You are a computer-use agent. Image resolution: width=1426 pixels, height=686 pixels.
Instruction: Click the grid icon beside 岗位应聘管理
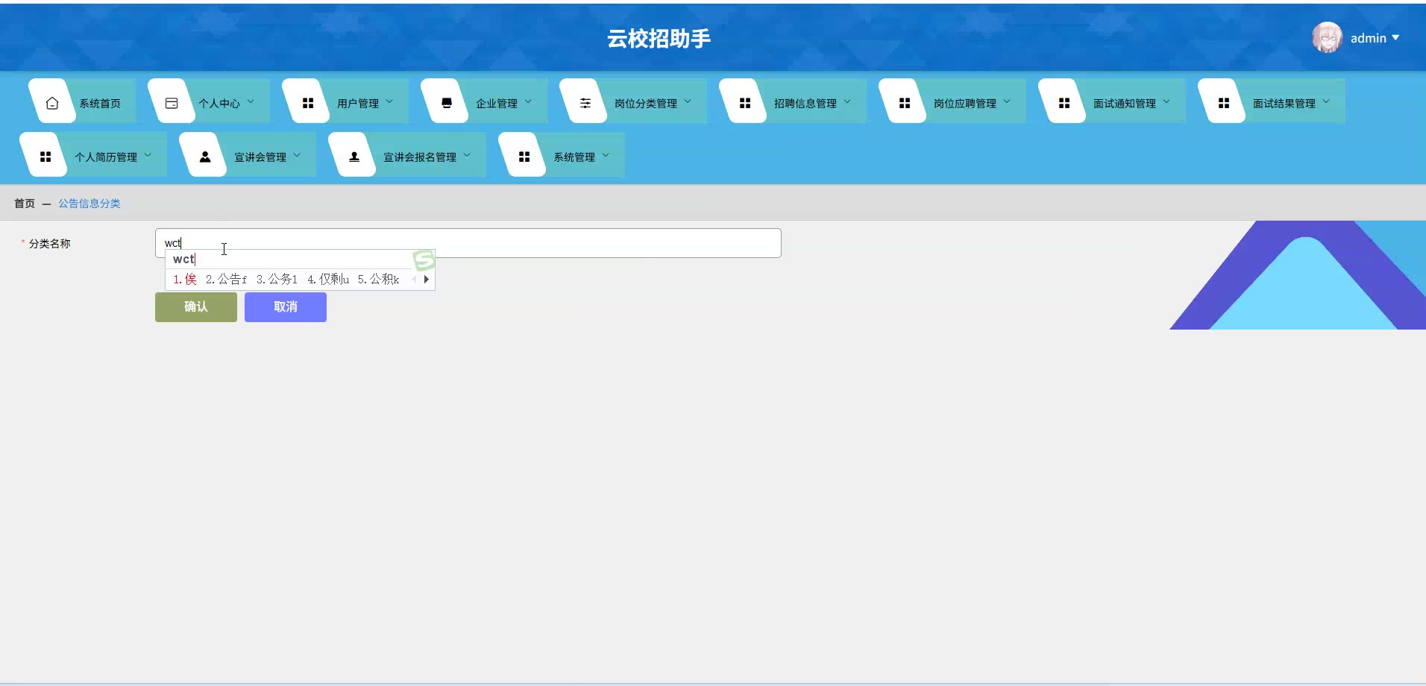[x=905, y=103]
